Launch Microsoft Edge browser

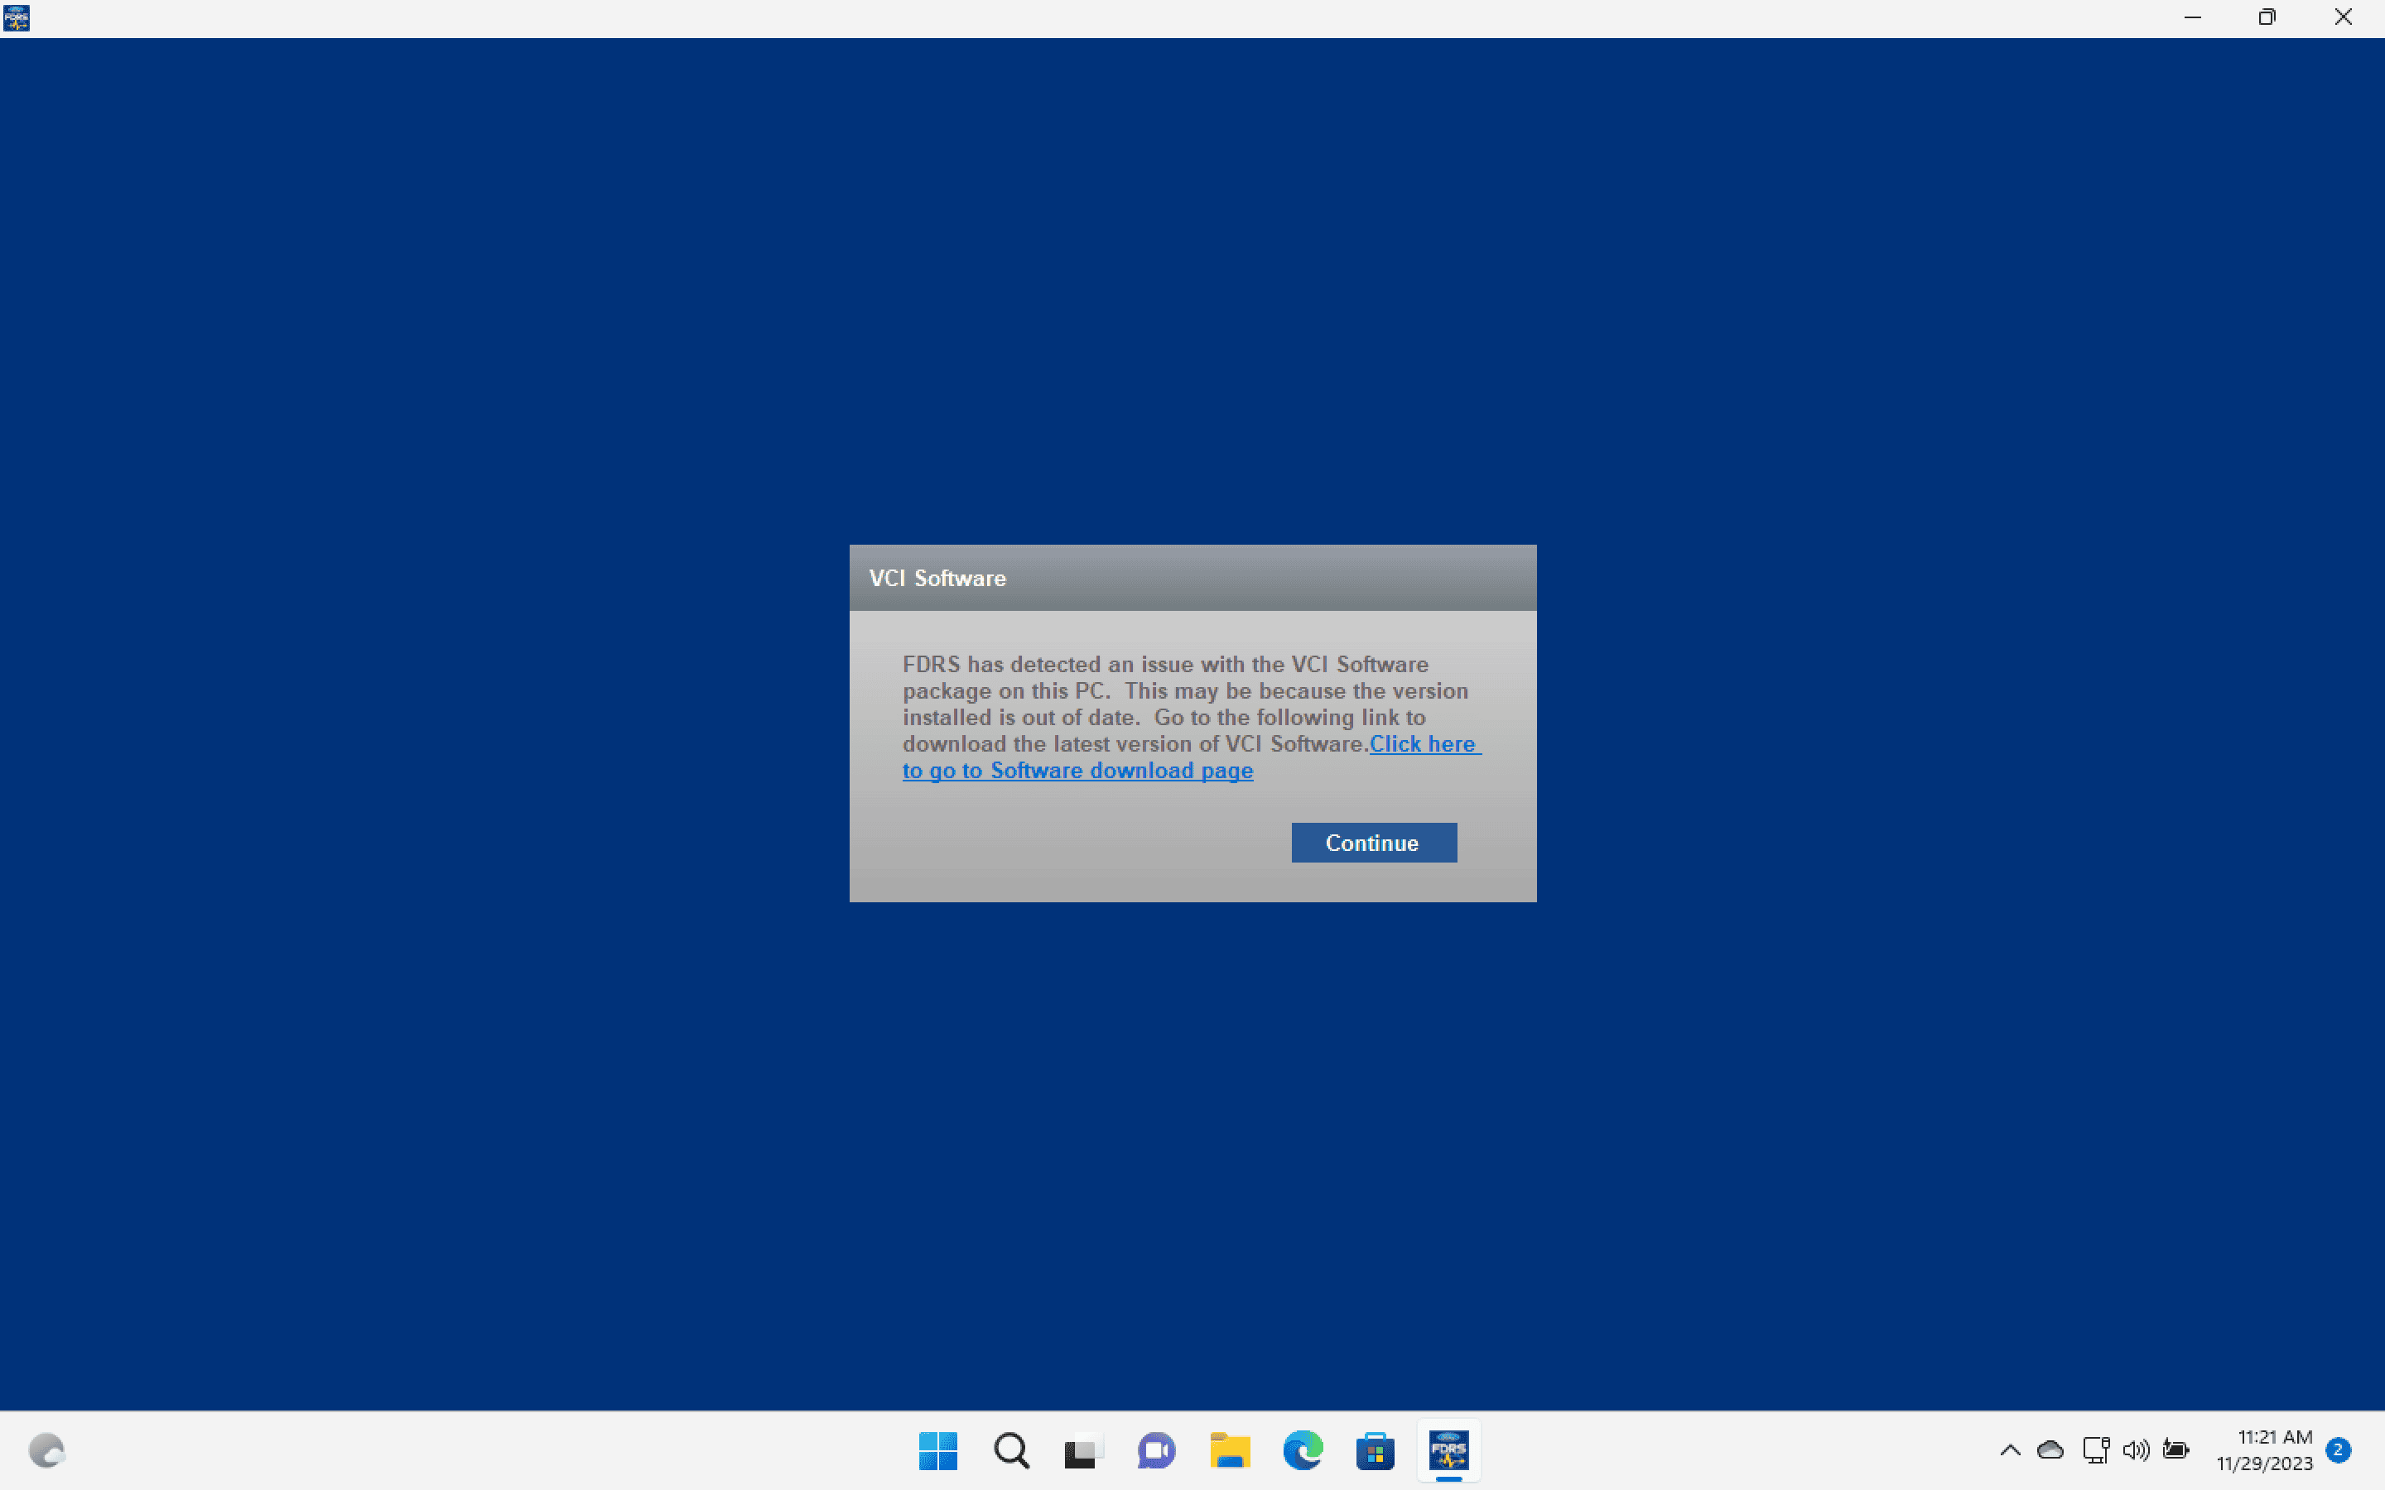point(1302,1450)
